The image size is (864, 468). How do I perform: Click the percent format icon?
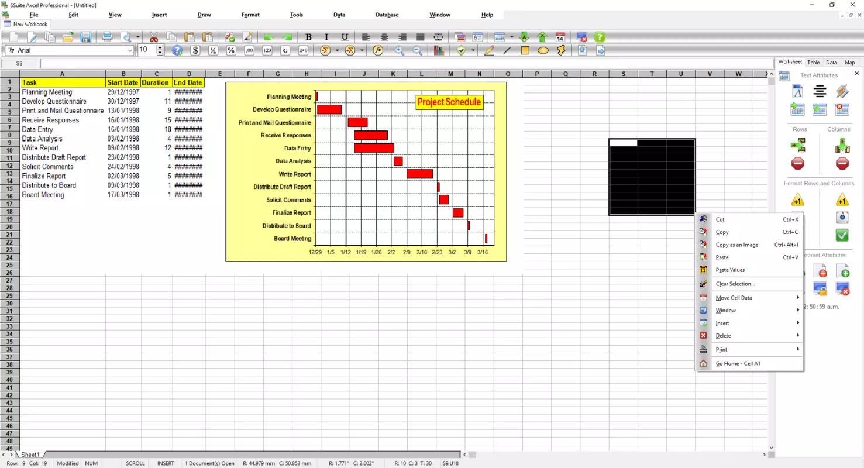click(x=231, y=50)
